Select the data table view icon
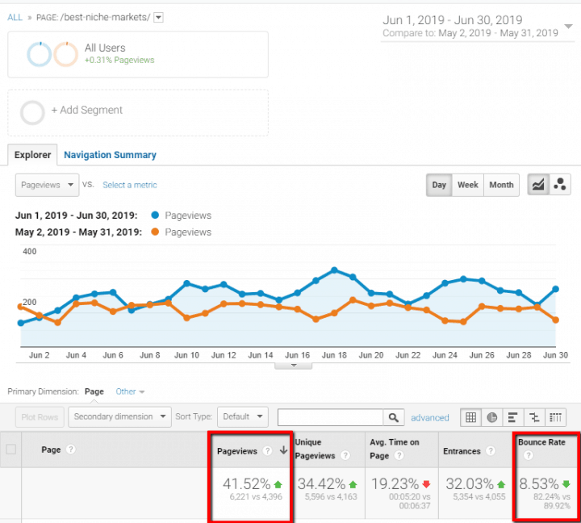 pos(470,417)
